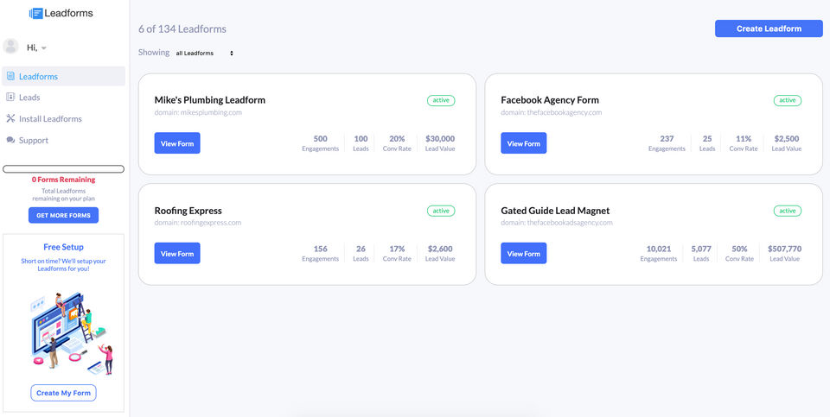
Task: Click the Support chat bubble icon
Action: (10, 140)
